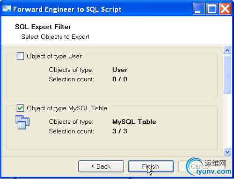234x179 pixels.
Task: Click the '3 / 3' selection count value
Action: 120,131
